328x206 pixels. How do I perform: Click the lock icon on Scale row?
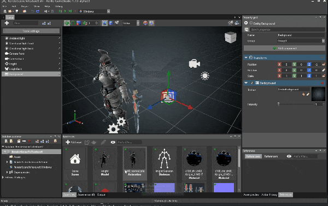pos(324,76)
